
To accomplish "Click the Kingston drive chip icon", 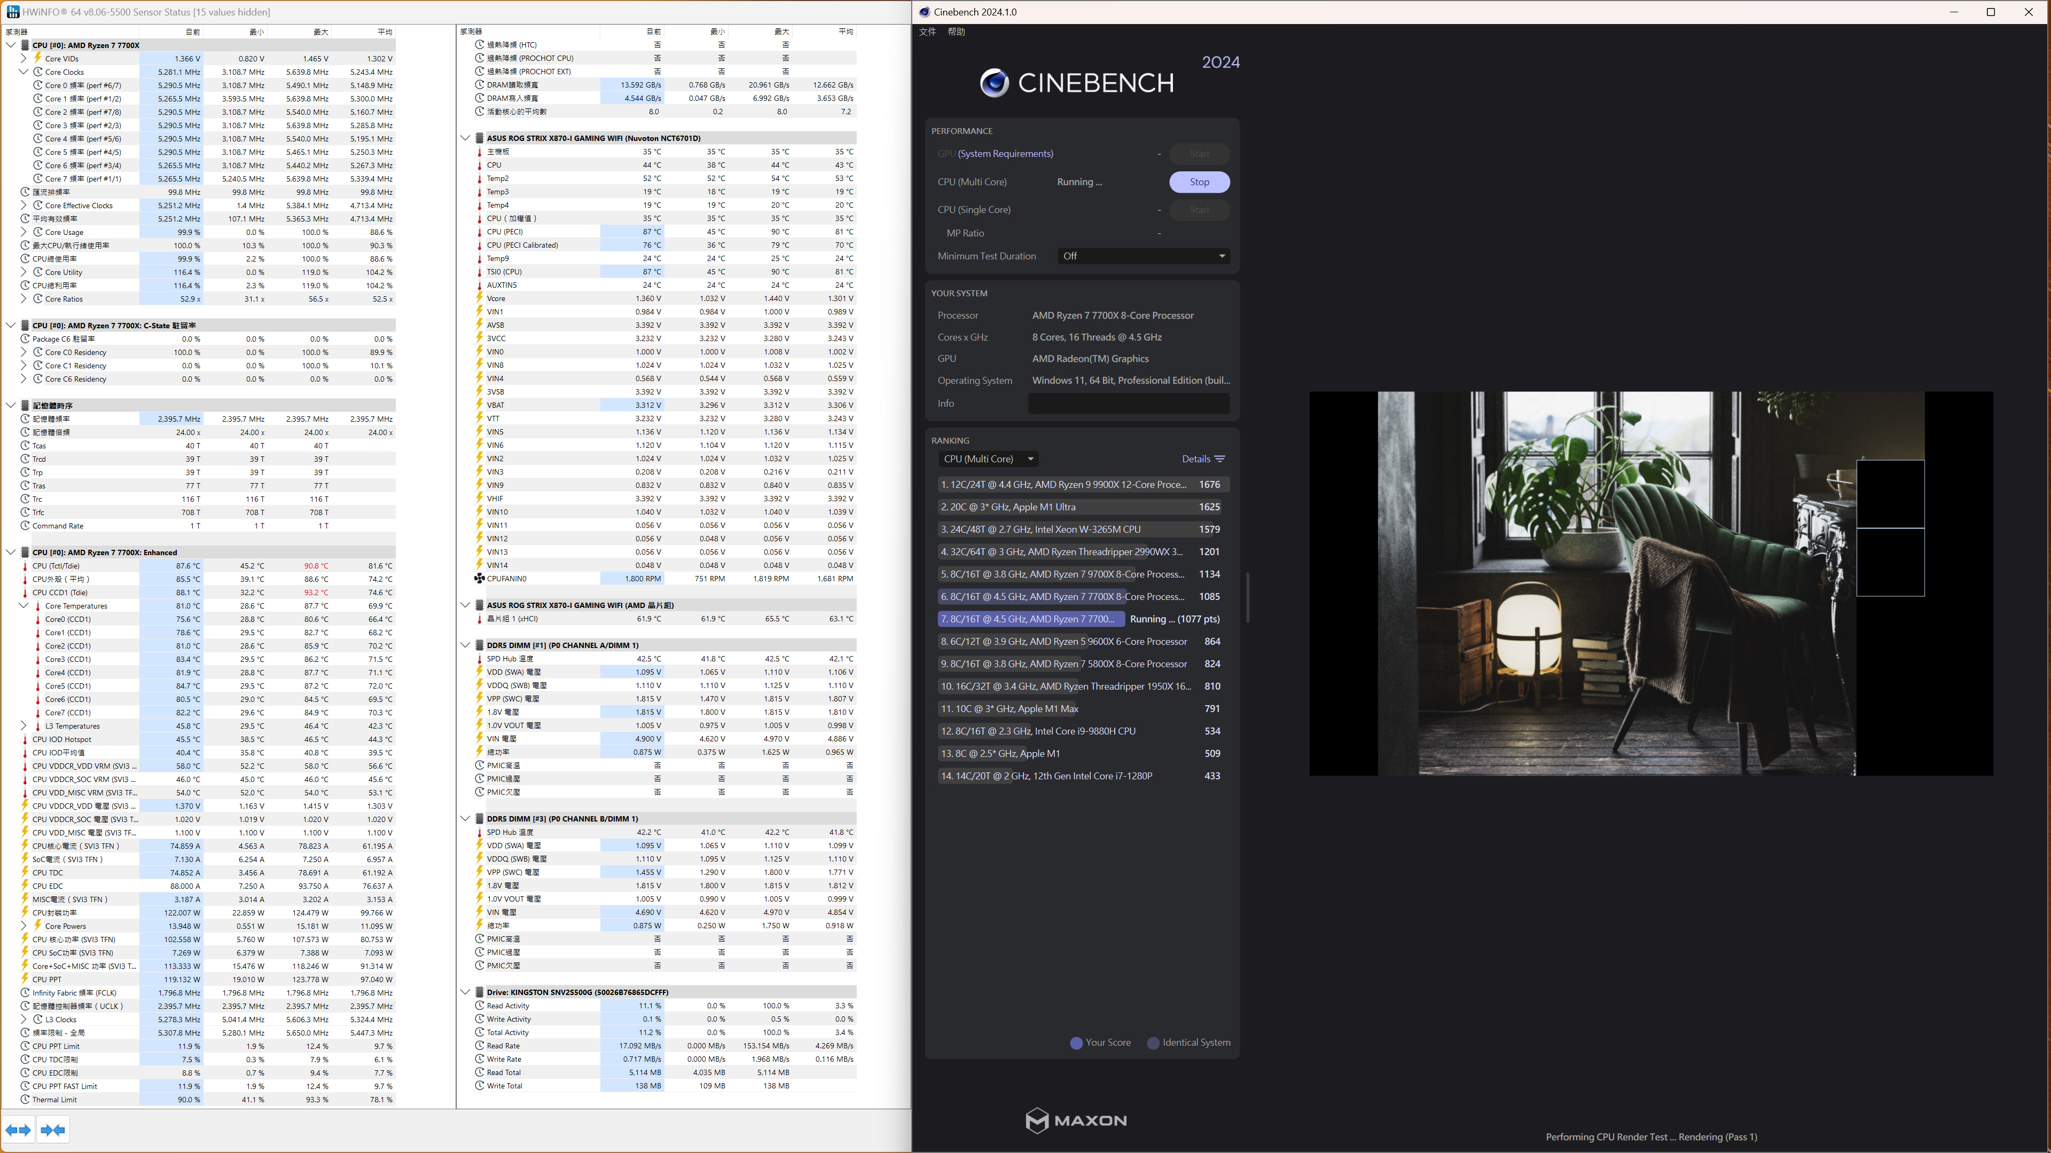I will pos(479,992).
